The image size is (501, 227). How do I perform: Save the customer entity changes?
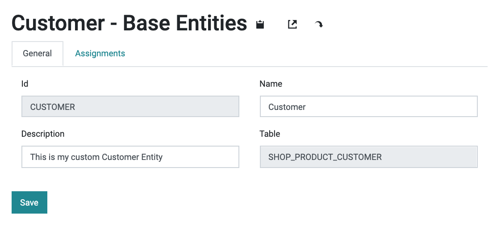(29, 202)
